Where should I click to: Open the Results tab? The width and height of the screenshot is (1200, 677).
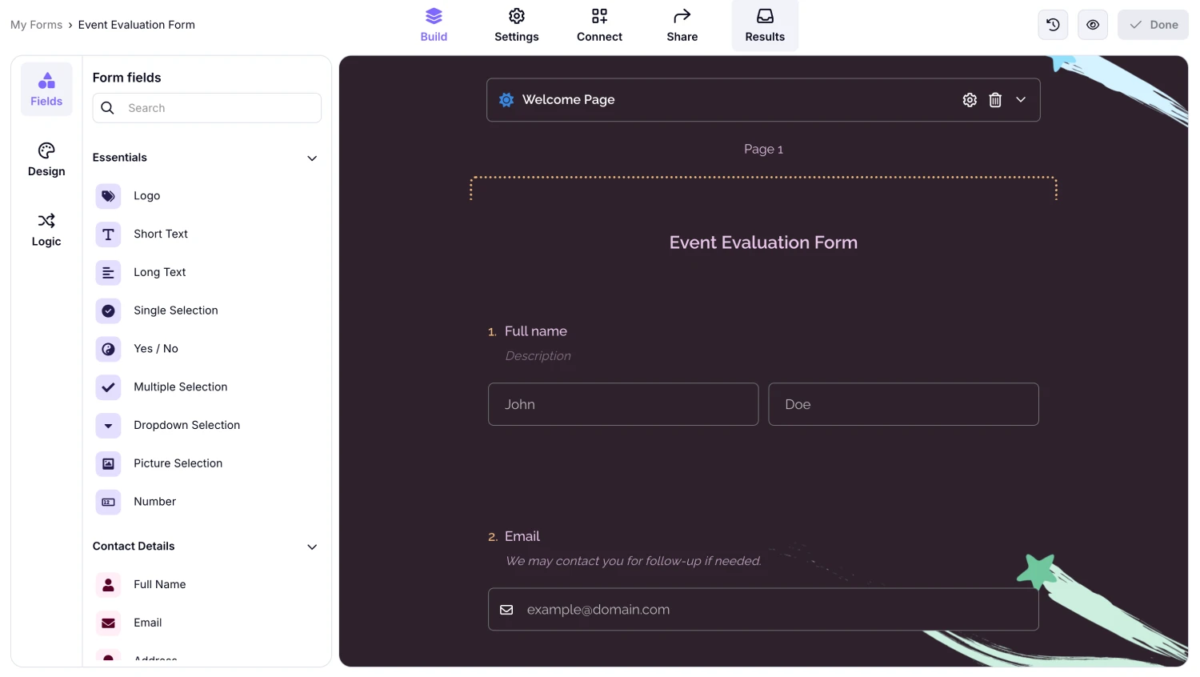(764, 24)
